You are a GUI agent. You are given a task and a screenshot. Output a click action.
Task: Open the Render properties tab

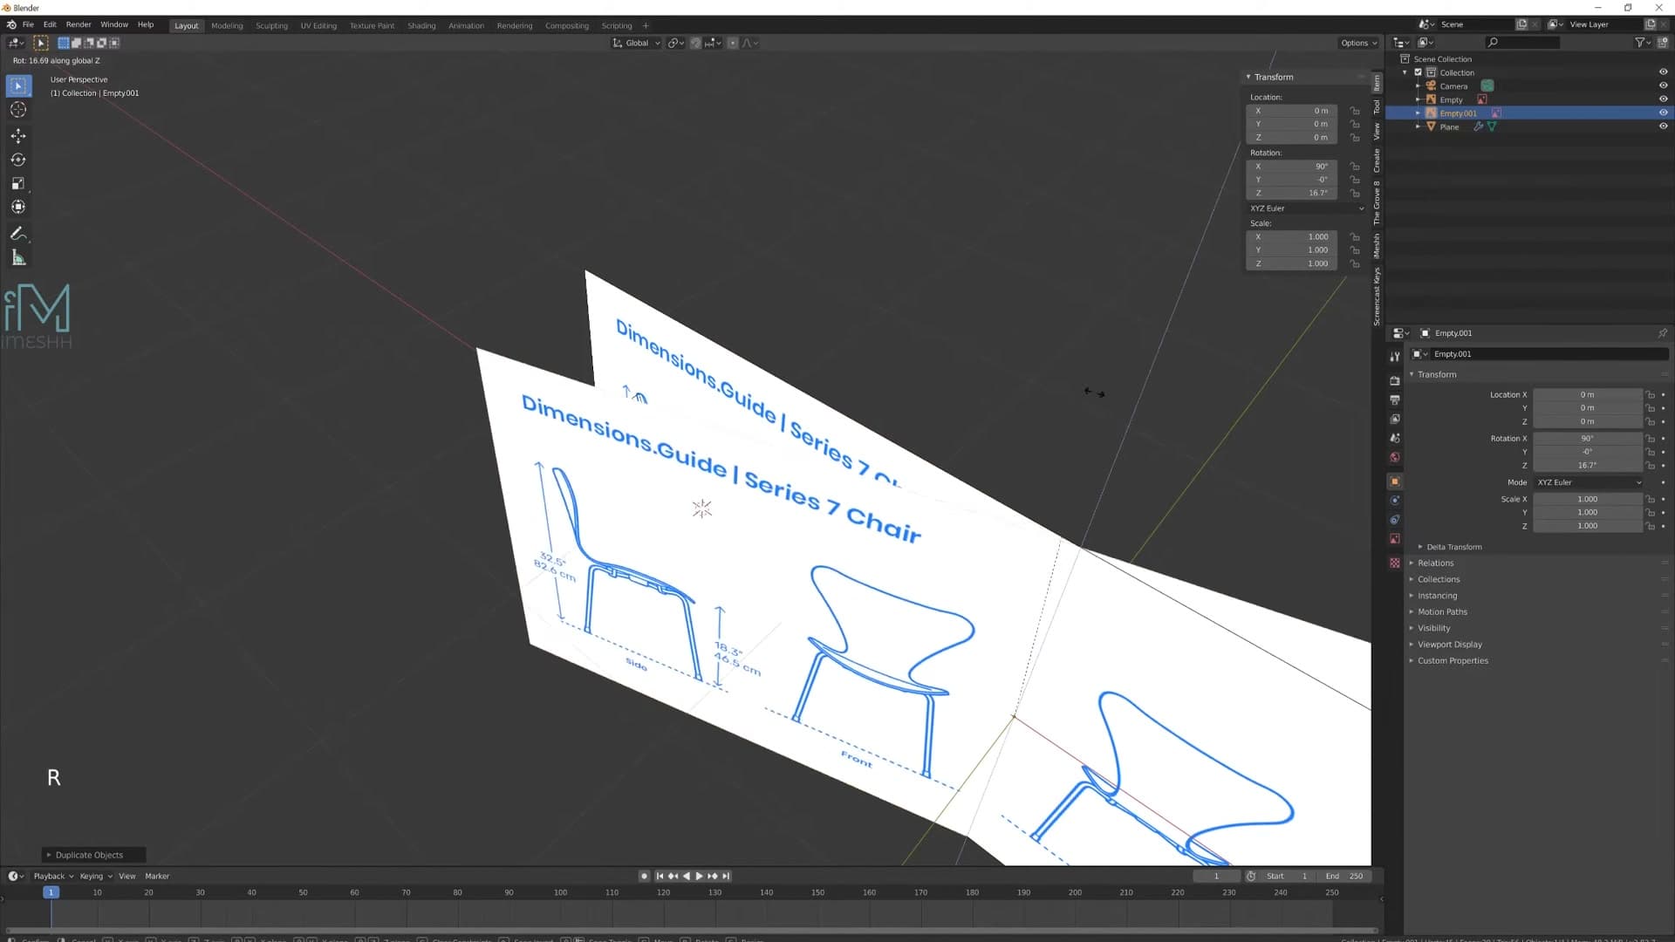tap(1395, 381)
